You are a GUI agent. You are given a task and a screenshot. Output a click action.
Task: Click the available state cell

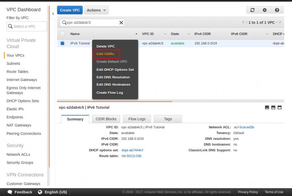[x=177, y=43]
